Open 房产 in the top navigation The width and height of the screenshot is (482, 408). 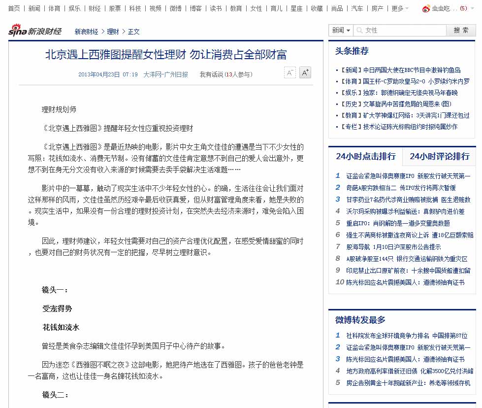[x=377, y=8]
